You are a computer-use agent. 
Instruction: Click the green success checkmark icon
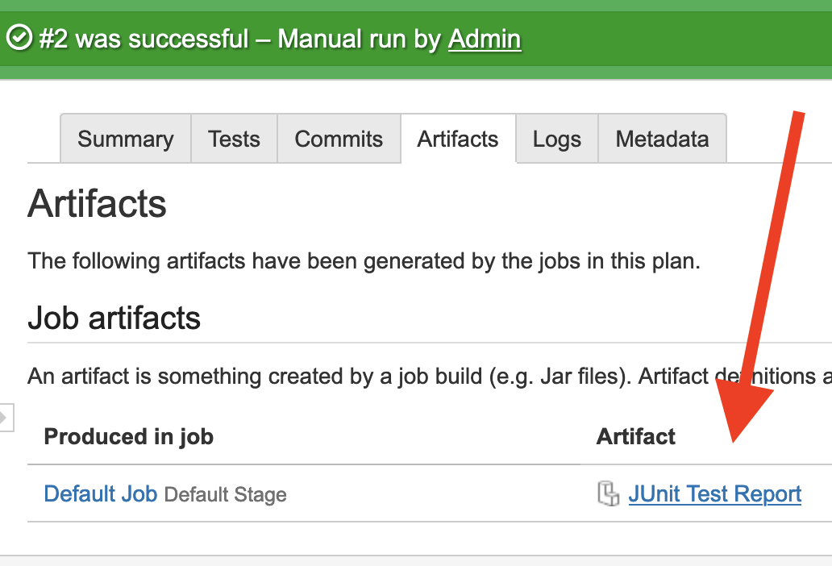pyautogui.click(x=19, y=38)
